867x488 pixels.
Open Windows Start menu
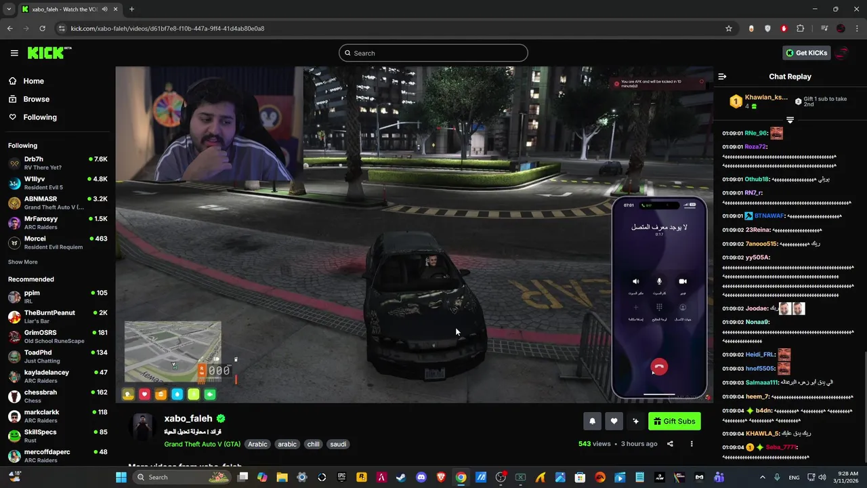coord(121,477)
